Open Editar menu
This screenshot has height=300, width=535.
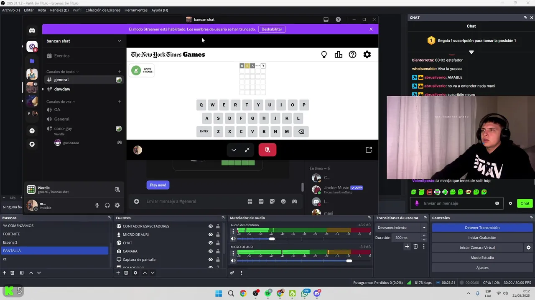coord(29,10)
